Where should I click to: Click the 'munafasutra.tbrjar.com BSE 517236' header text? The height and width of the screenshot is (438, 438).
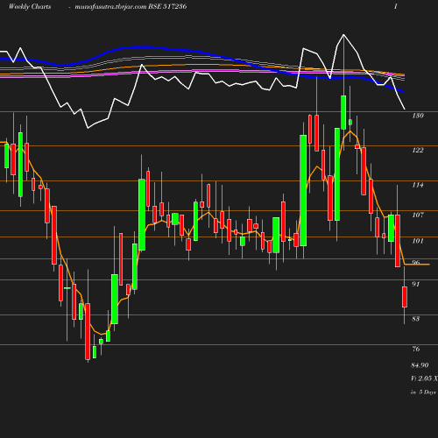[x=131, y=7]
